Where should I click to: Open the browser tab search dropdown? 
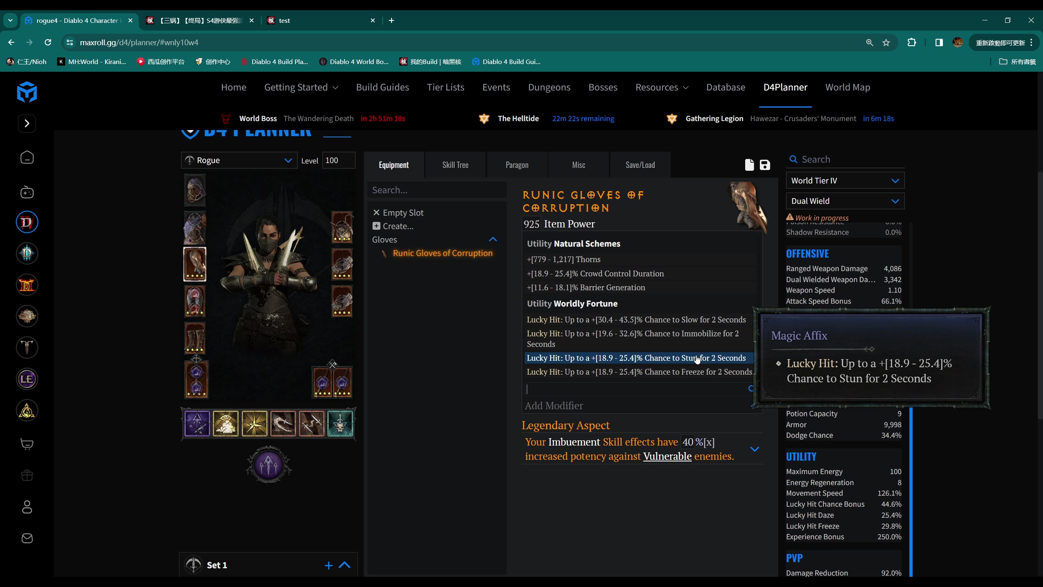click(x=11, y=20)
